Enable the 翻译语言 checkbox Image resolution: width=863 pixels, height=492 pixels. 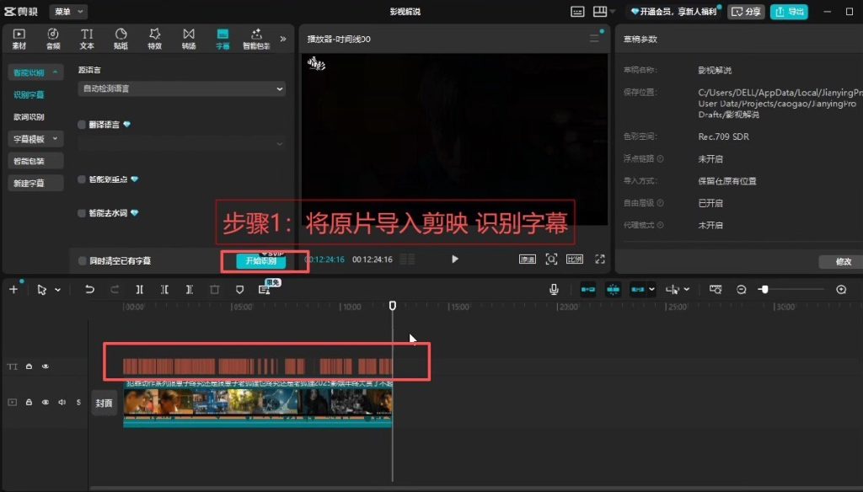[82, 125]
